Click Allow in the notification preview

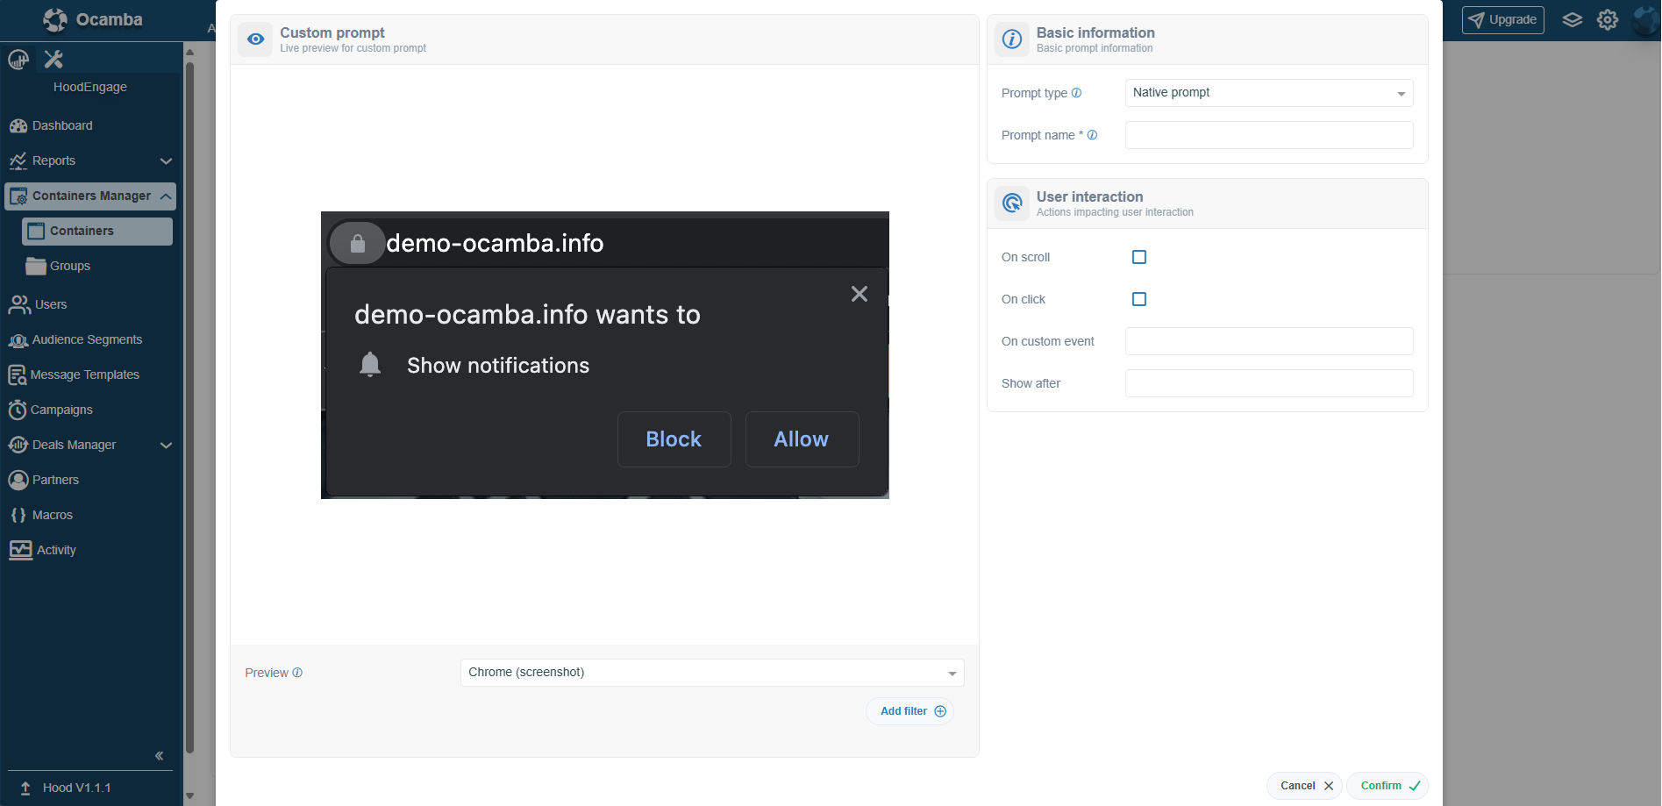802,439
